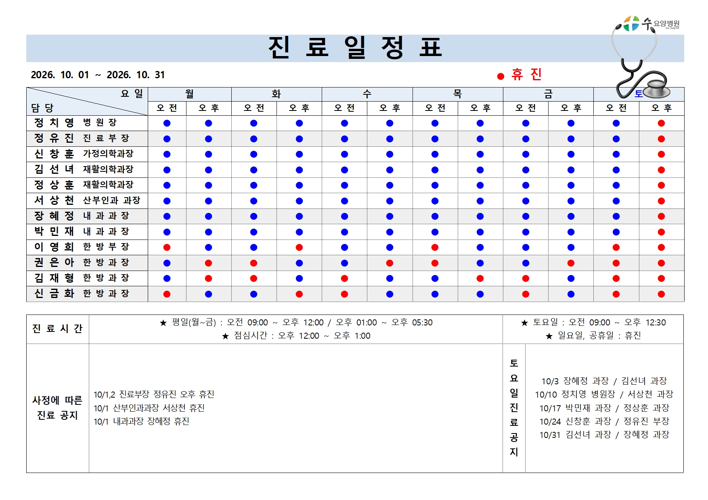Click notice 10/1,2 진료부장 정유진 오후 휴진
The image size is (708, 500).
[154, 394]
